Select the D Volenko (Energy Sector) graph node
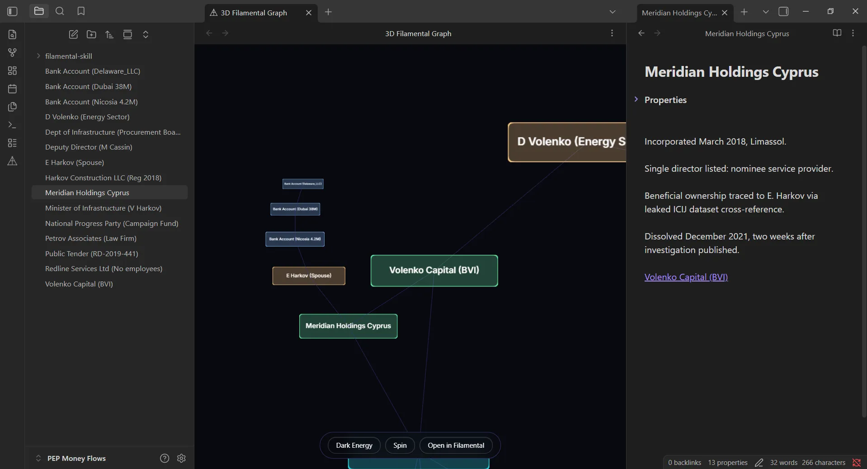 point(567,142)
